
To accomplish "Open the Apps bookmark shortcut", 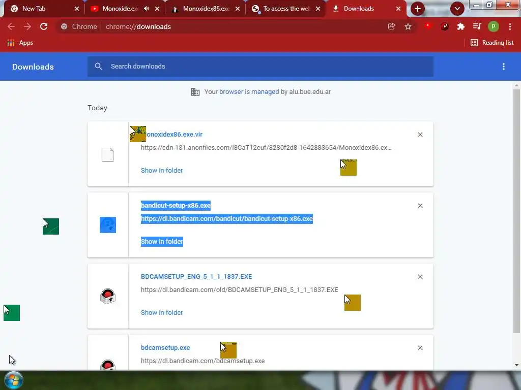I will point(20,43).
